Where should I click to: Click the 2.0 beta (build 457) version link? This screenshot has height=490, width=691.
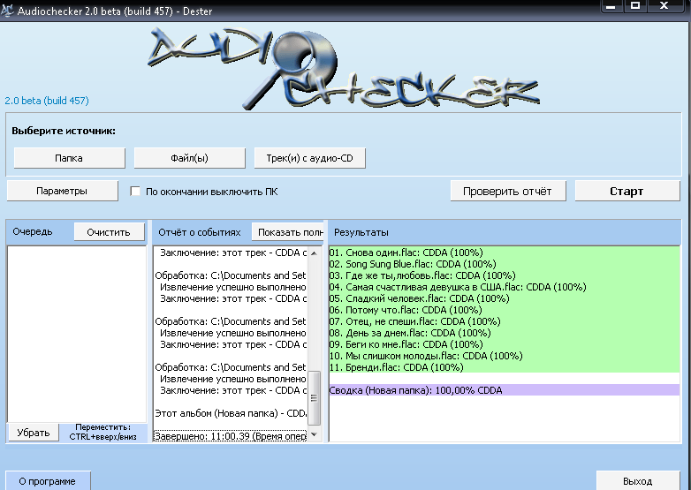point(47,101)
